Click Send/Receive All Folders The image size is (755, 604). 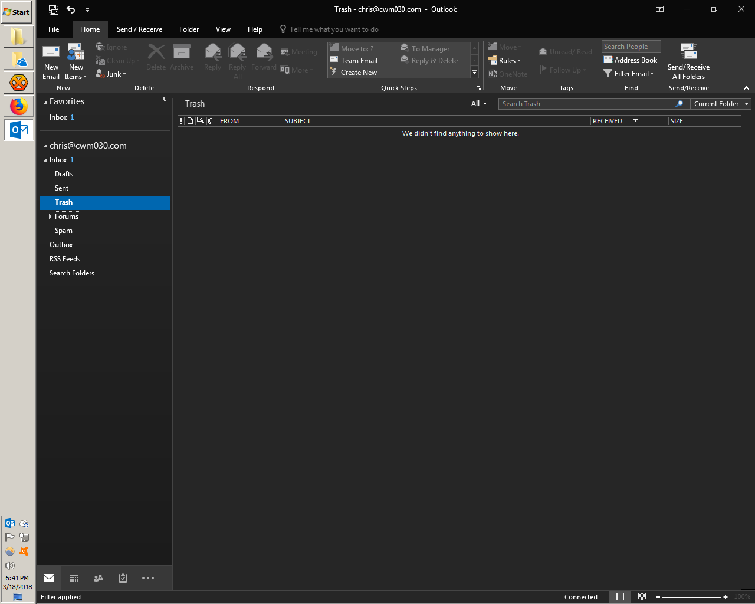[x=688, y=61]
